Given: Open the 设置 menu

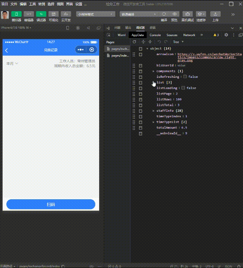Looking at the screenshot, I should 79,4.
